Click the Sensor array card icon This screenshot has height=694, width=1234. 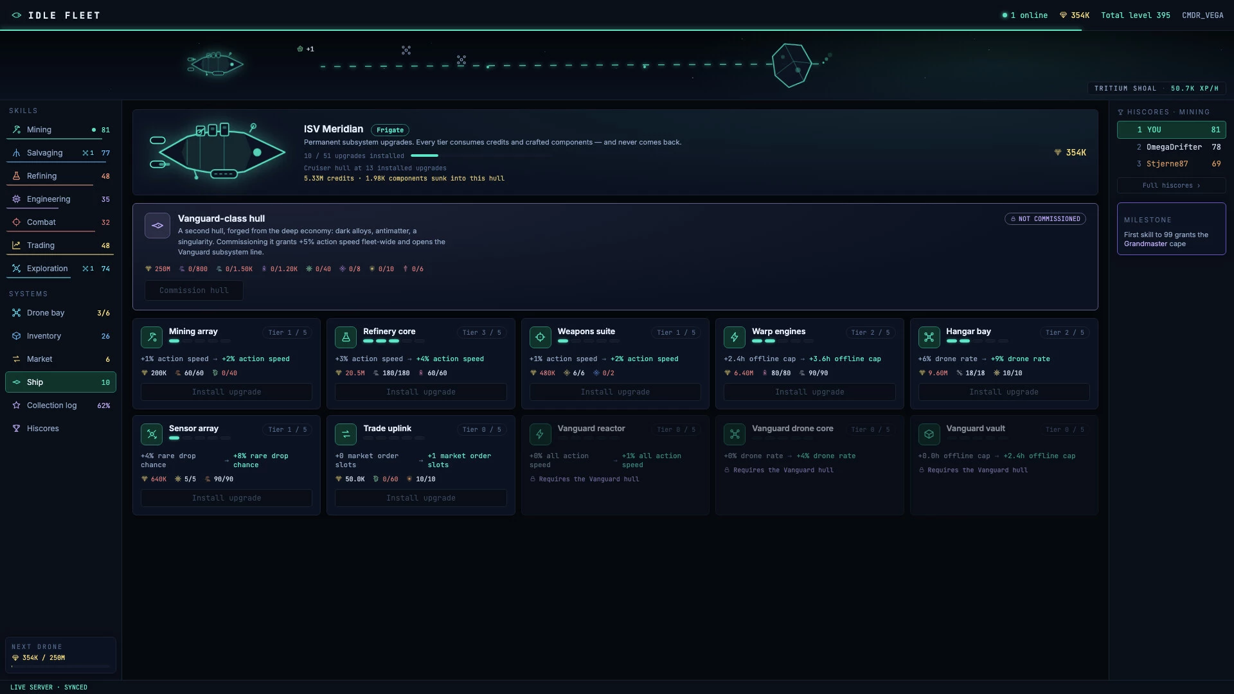pos(152,434)
